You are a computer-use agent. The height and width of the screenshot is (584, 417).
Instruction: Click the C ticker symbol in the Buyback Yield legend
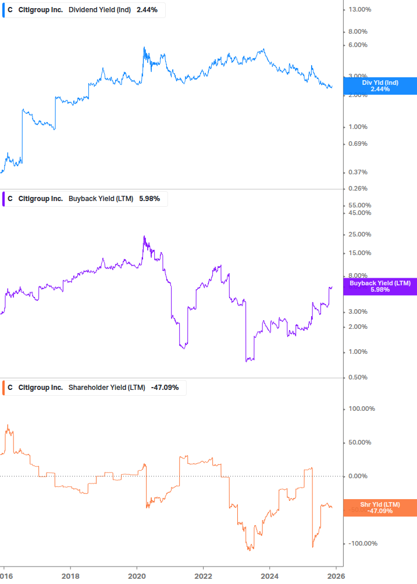coord(10,199)
